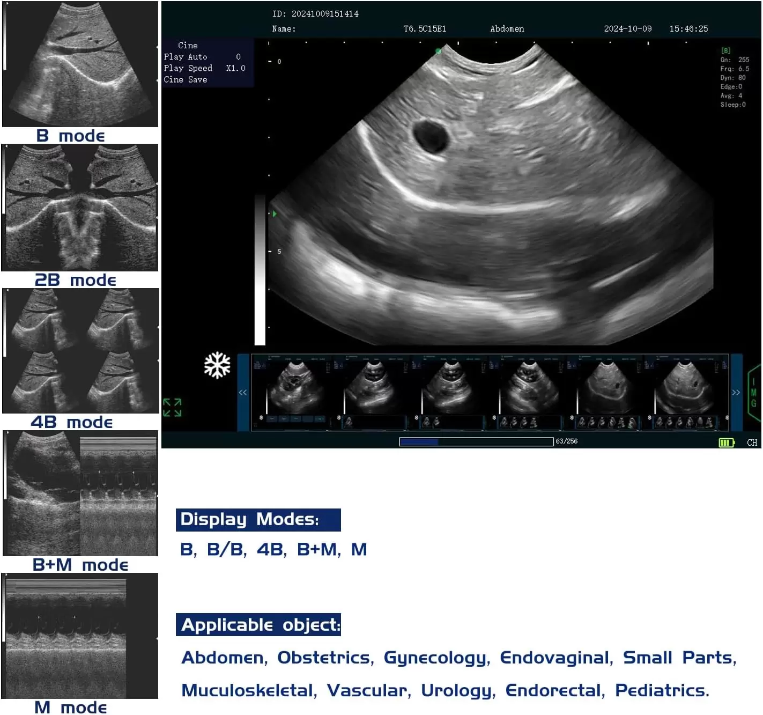Viewport: 763px width, 715px height.
Task: Select the Play Speed cine option
Action: (x=188, y=68)
